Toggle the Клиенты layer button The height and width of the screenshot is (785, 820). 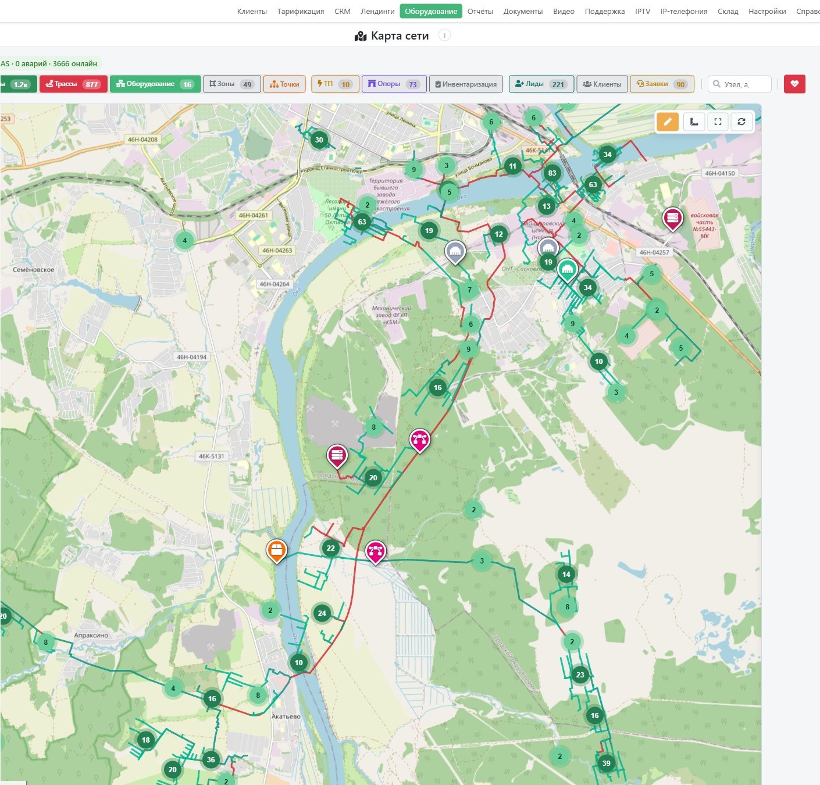tap(602, 84)
